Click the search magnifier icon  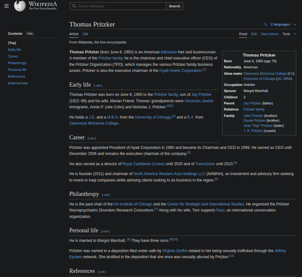click(74, 6)
